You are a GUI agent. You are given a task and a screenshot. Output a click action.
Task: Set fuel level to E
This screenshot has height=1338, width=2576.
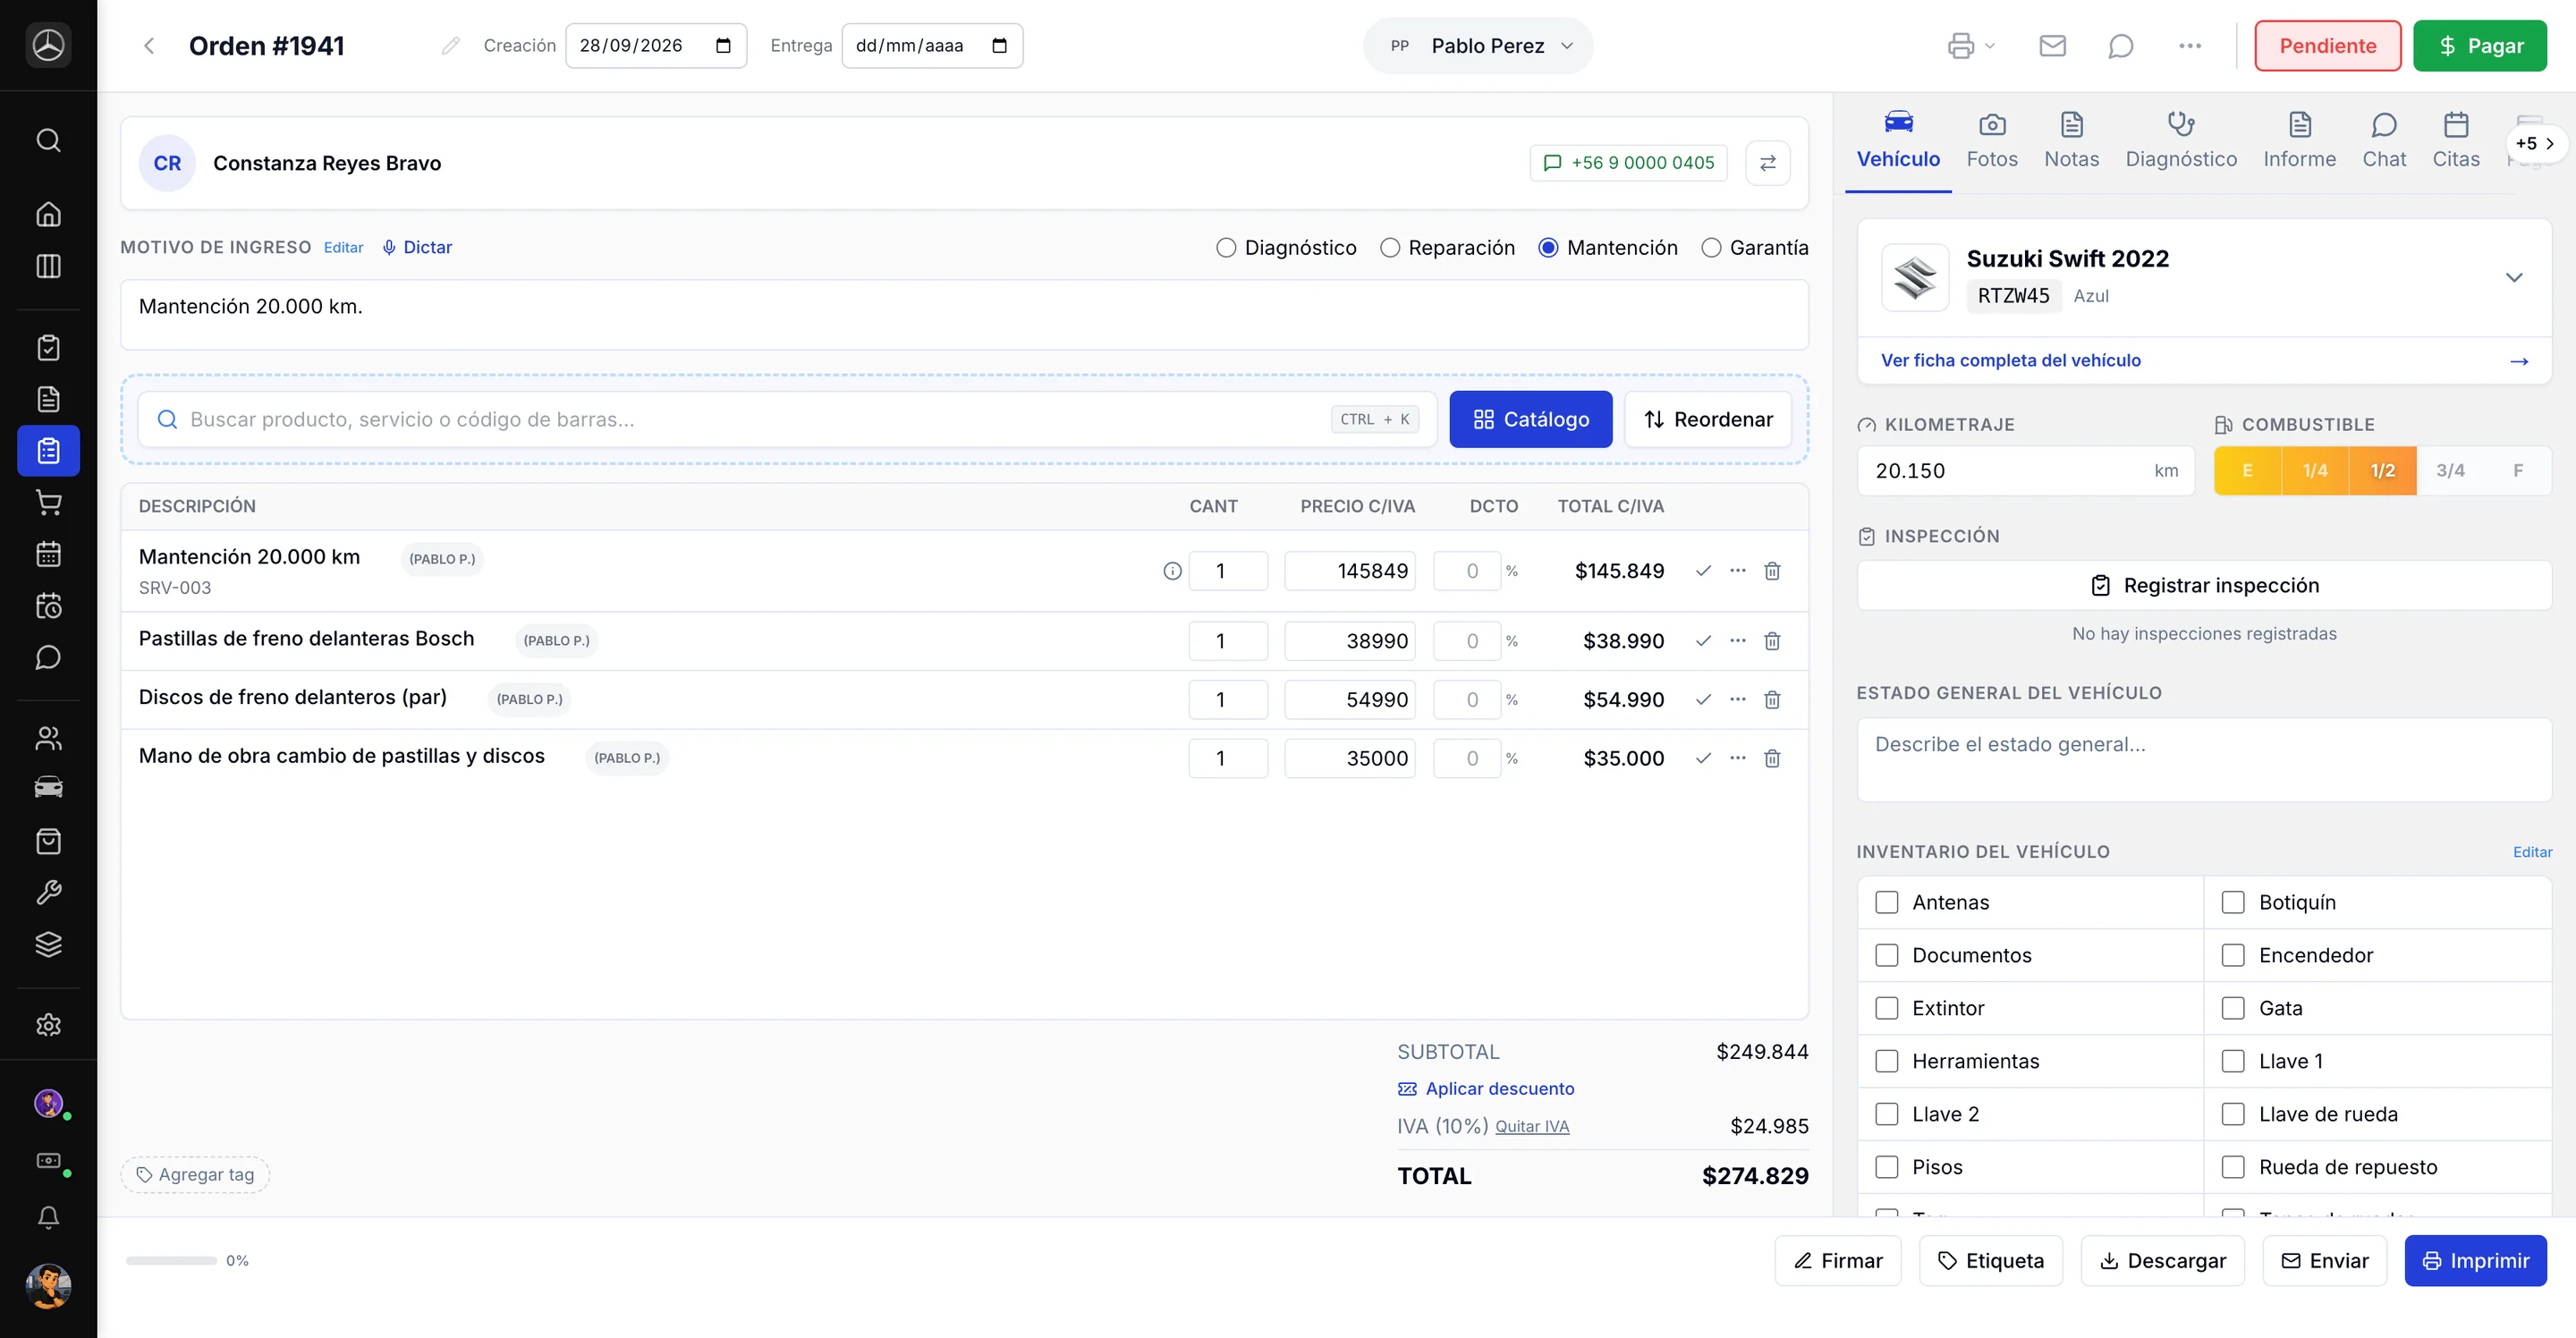(2247, 471)
